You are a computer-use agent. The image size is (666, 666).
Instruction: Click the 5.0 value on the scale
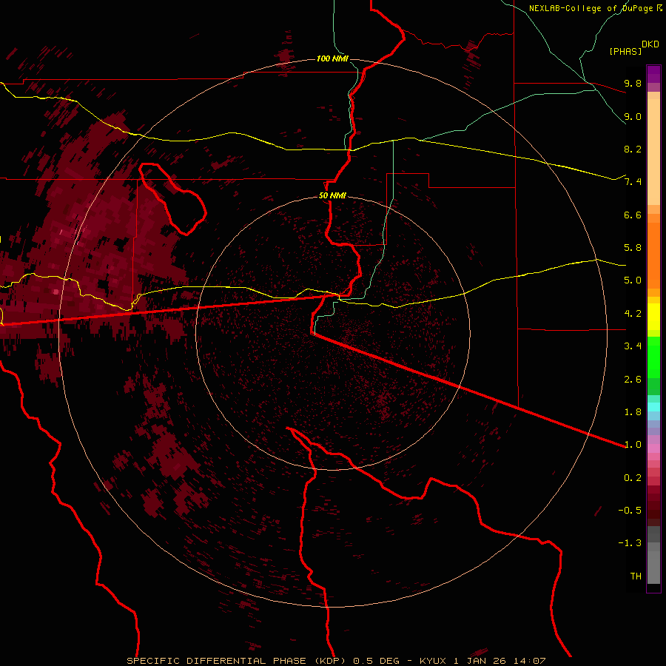633,280
